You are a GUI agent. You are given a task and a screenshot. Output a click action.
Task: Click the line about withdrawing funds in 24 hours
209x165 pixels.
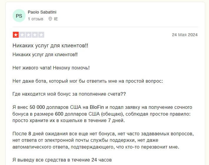pyautogui.click(x=62, y=160)
